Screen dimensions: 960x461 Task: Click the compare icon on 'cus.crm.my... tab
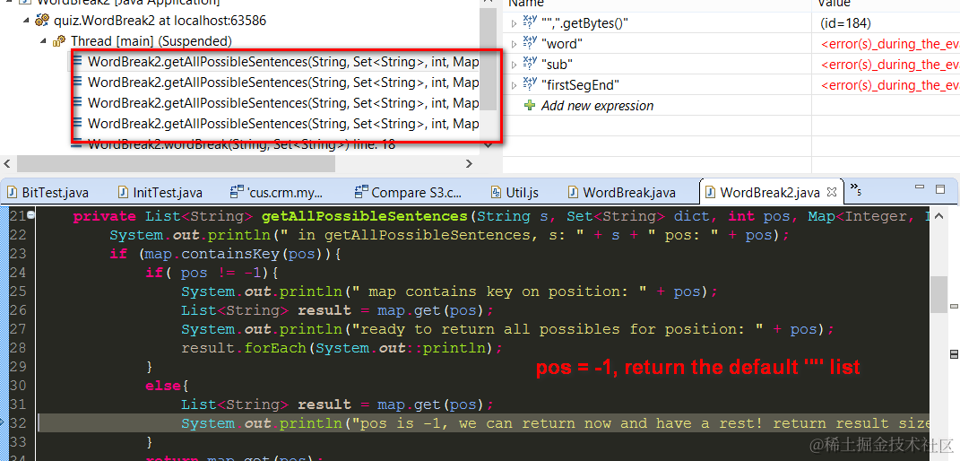point(237,193)
